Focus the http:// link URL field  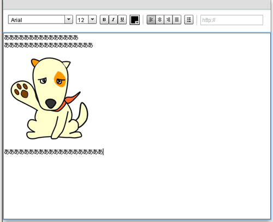click(x=232, y=20)
